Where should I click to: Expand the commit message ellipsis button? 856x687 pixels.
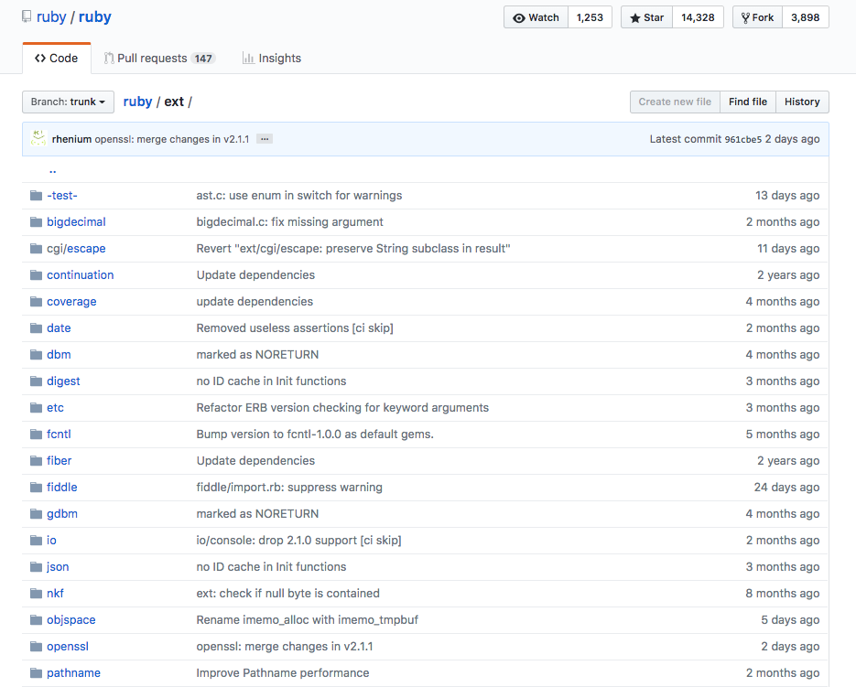pyautogui.click(x=265, y=139)
